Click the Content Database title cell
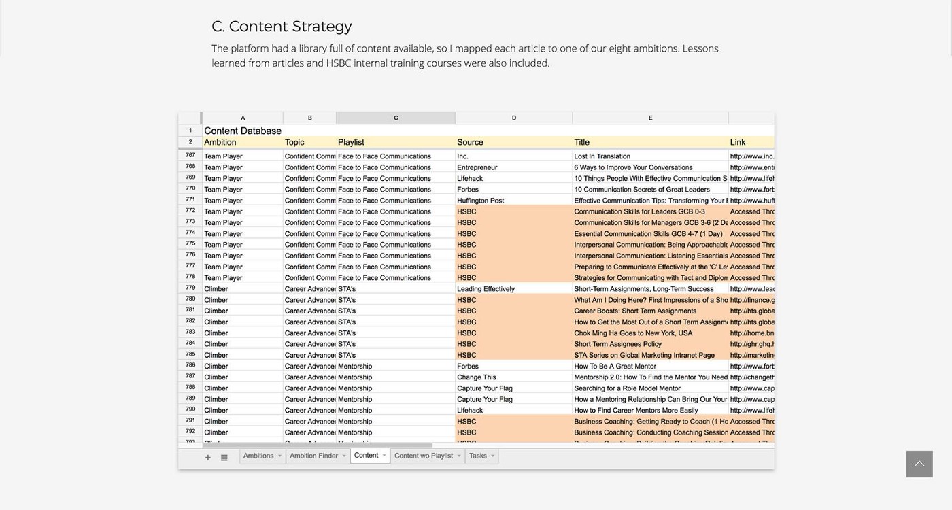 (243, 131)
